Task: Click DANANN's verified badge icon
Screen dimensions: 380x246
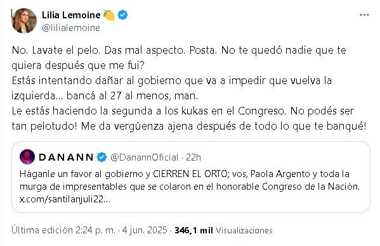Action: click(102, 157)
